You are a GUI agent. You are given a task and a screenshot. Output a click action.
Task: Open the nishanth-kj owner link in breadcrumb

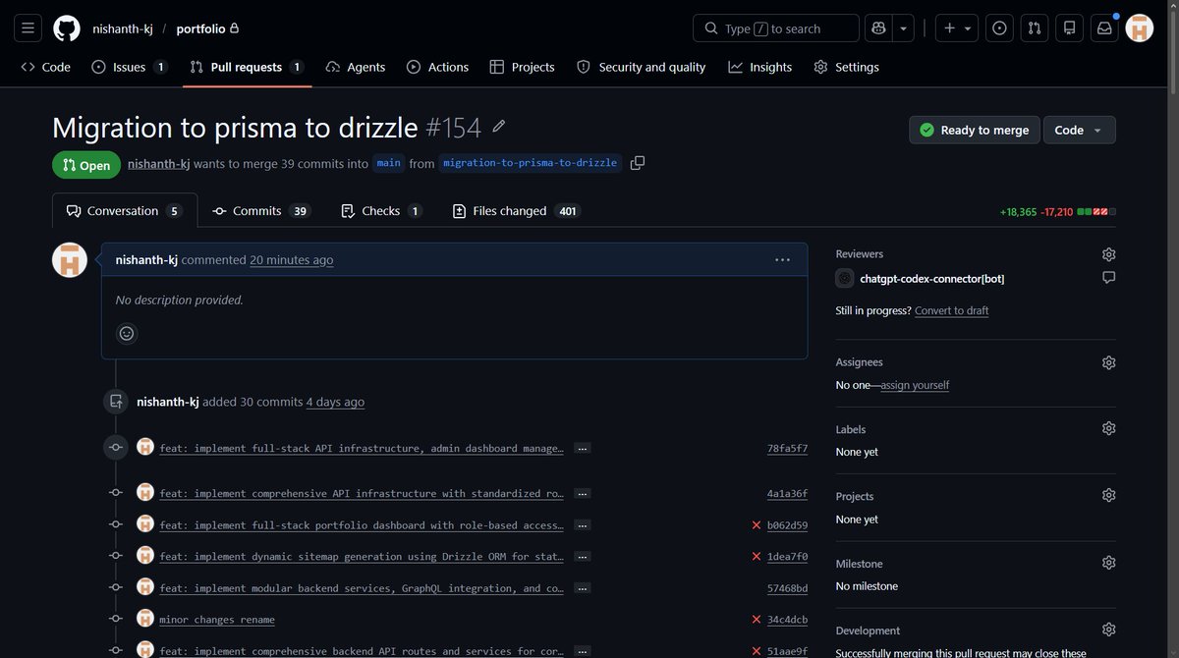pos(123,28)
